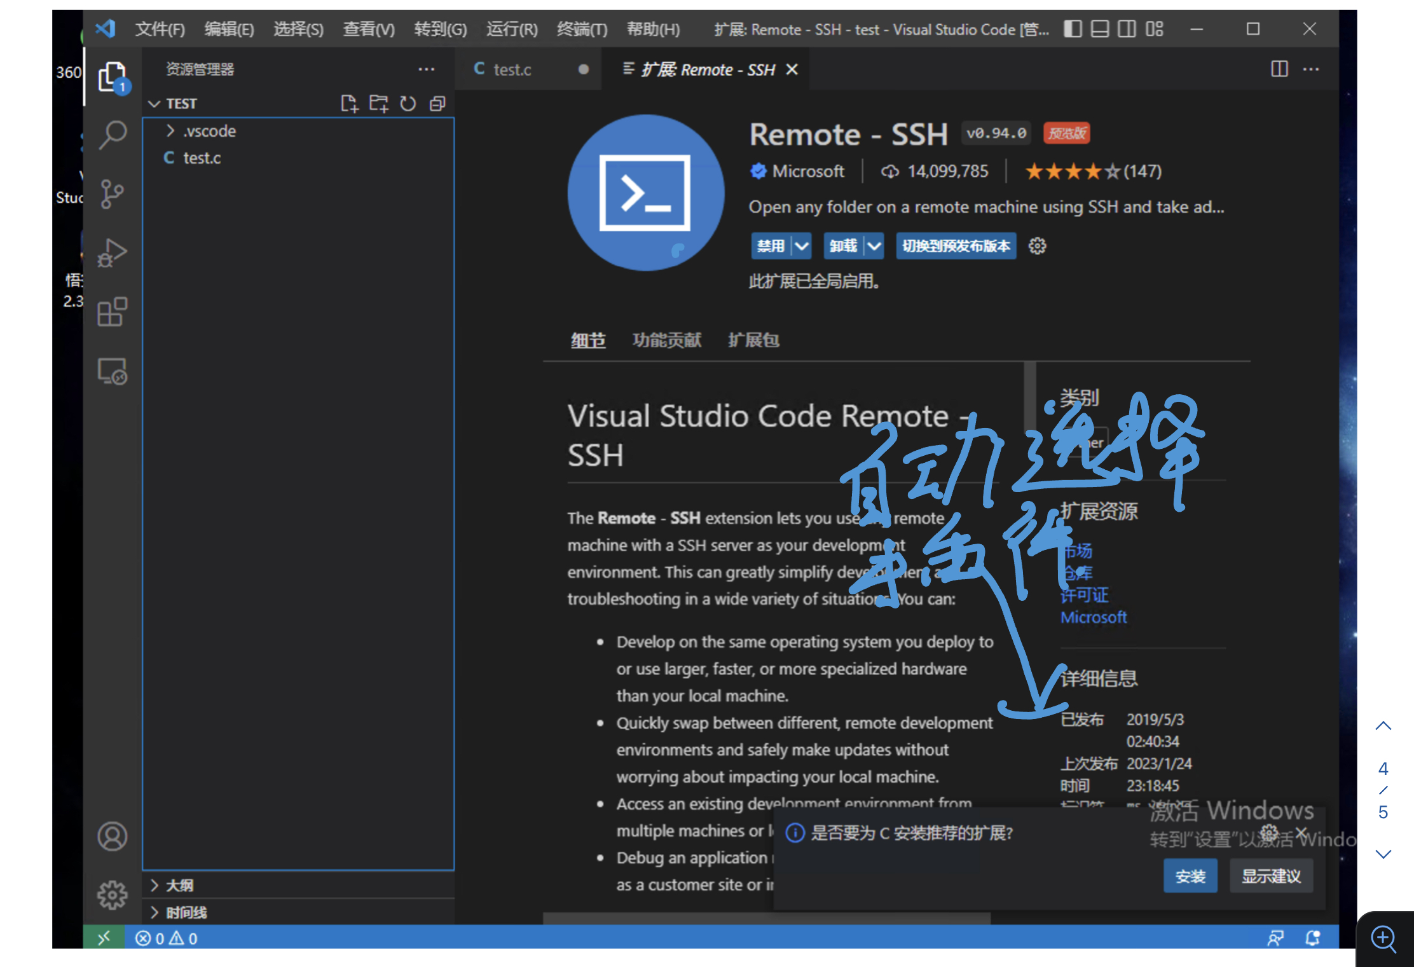Open the 帮助(H) menu

click(x=653, y=29)
